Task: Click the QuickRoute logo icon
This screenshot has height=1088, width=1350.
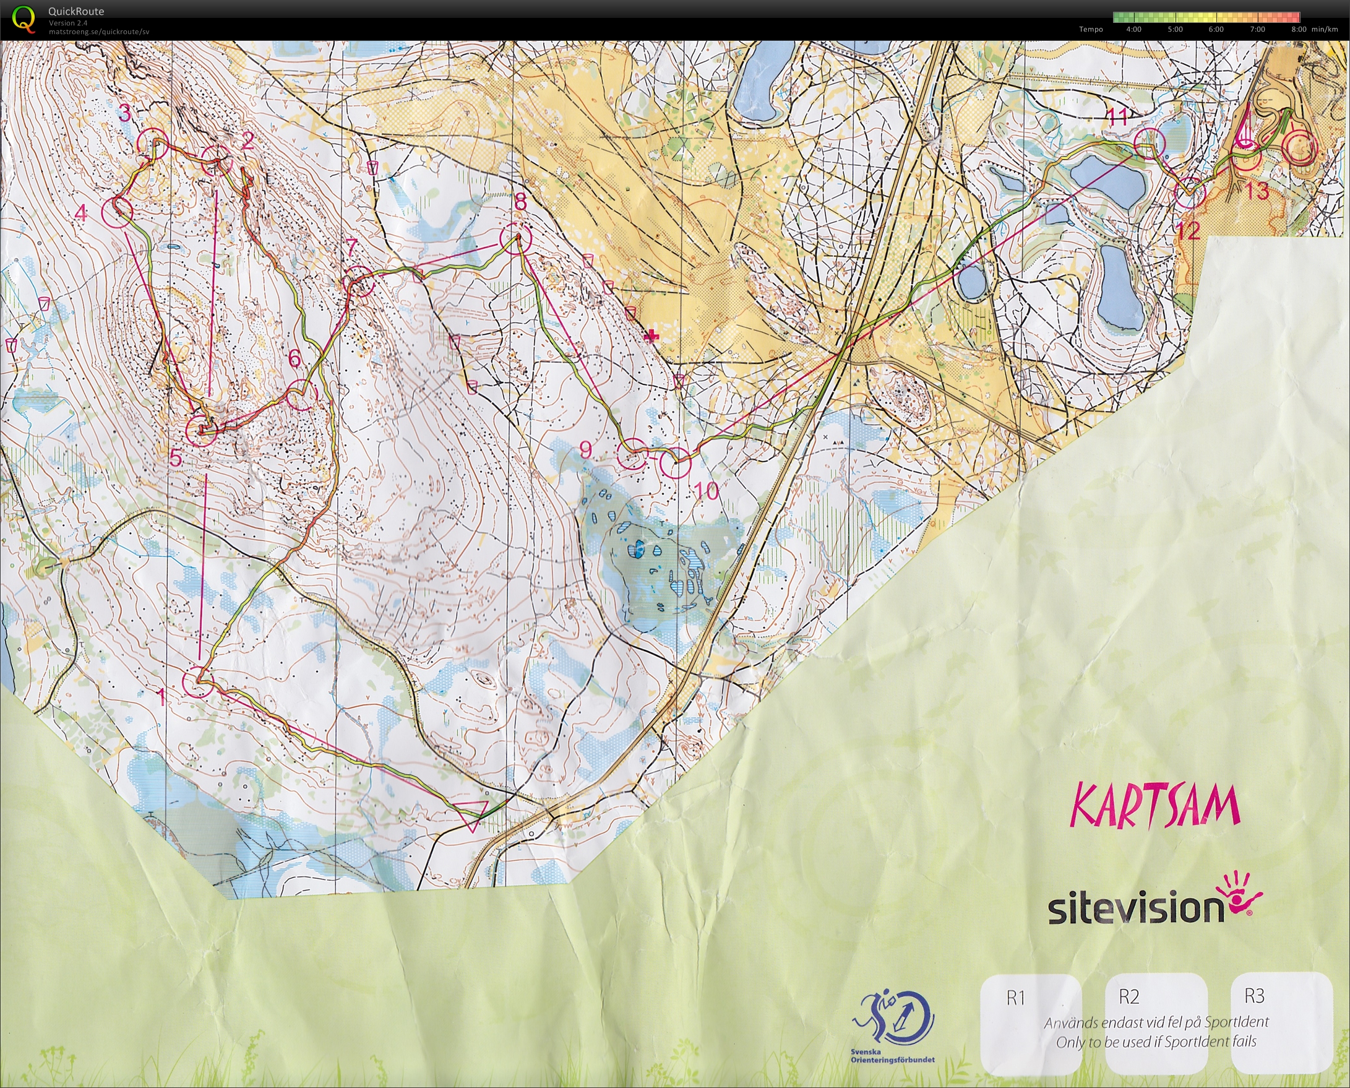Action: pos(24,19)
